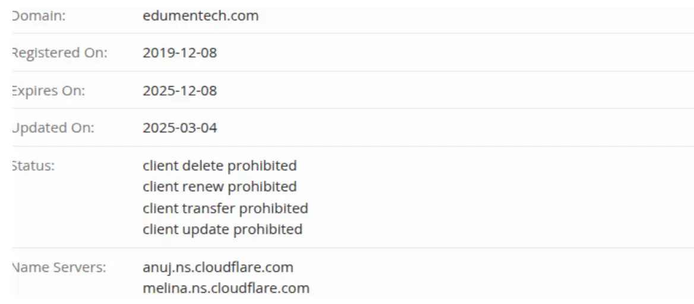Select the 2025-03-04 updated date
694x304 pixels.
179,128
